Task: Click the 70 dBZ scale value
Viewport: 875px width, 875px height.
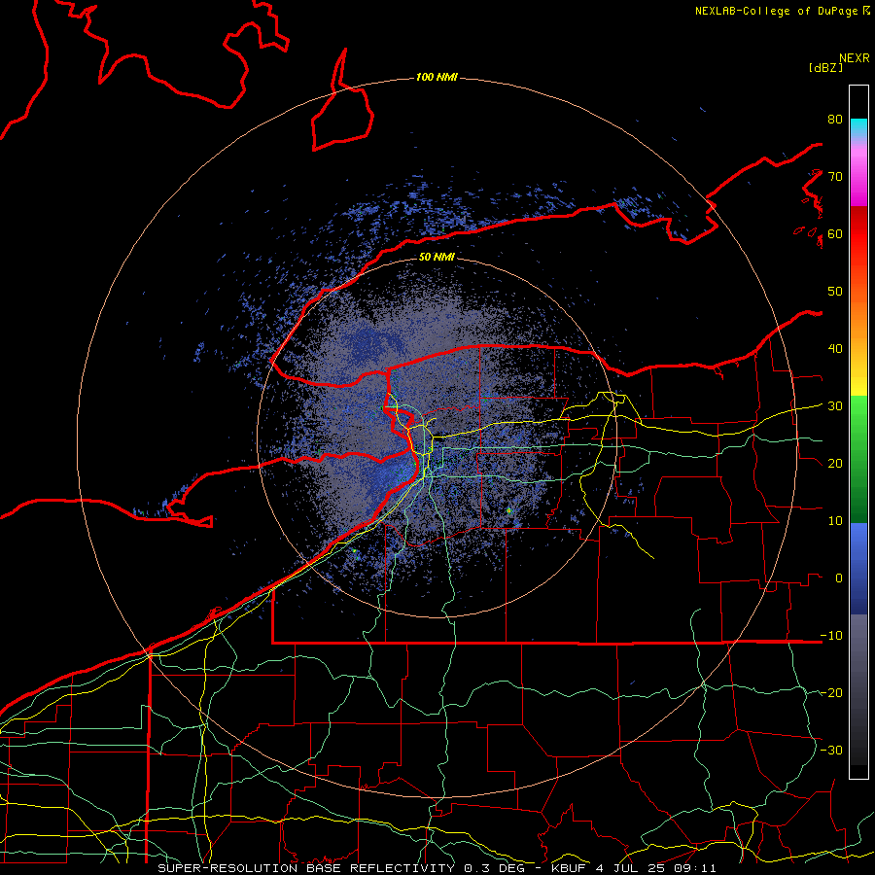Action: [835, 176]
